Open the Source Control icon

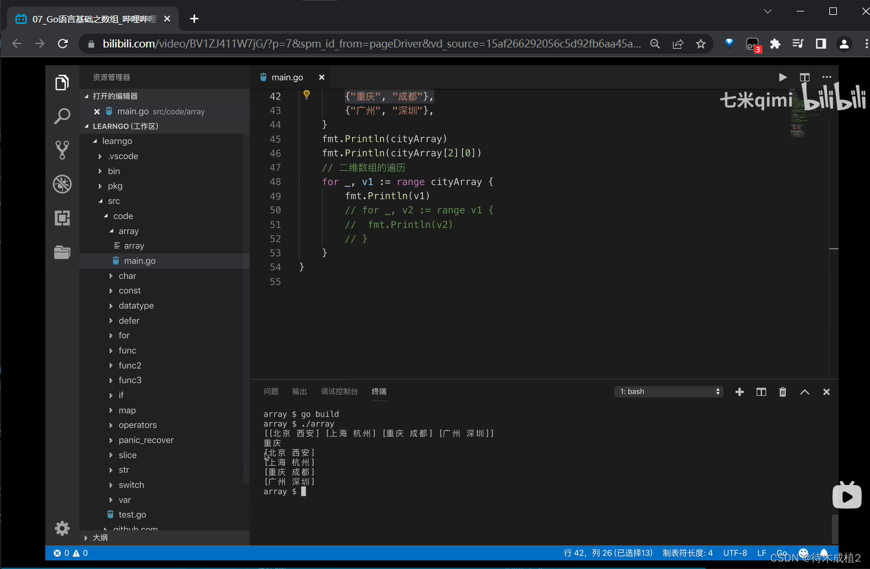(62, 150)
